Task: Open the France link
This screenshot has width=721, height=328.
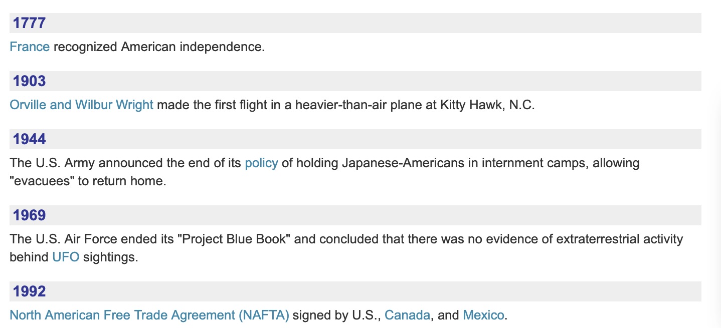Action: (30, 47)
